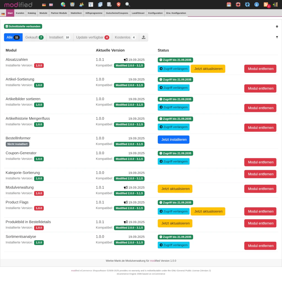Click the modified logo
This screenshot has height=282, width=282.
click(x=18, y=5)
